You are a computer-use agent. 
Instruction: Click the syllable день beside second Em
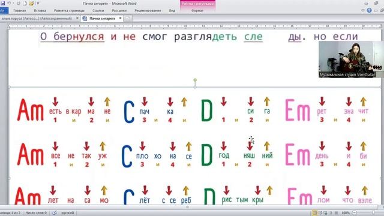(322, 156)
